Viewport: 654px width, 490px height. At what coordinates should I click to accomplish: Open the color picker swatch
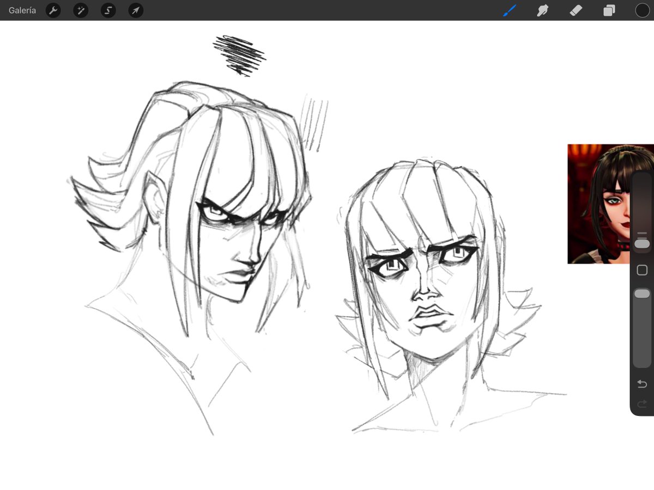(643, 10)
